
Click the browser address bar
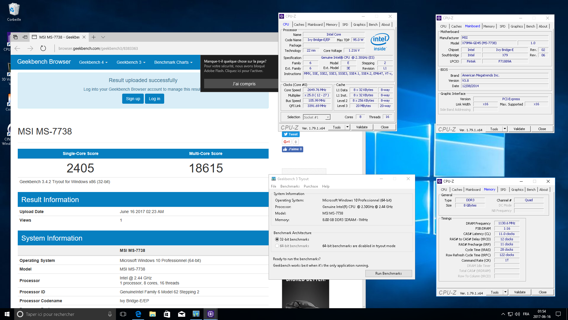click(166, 48)
